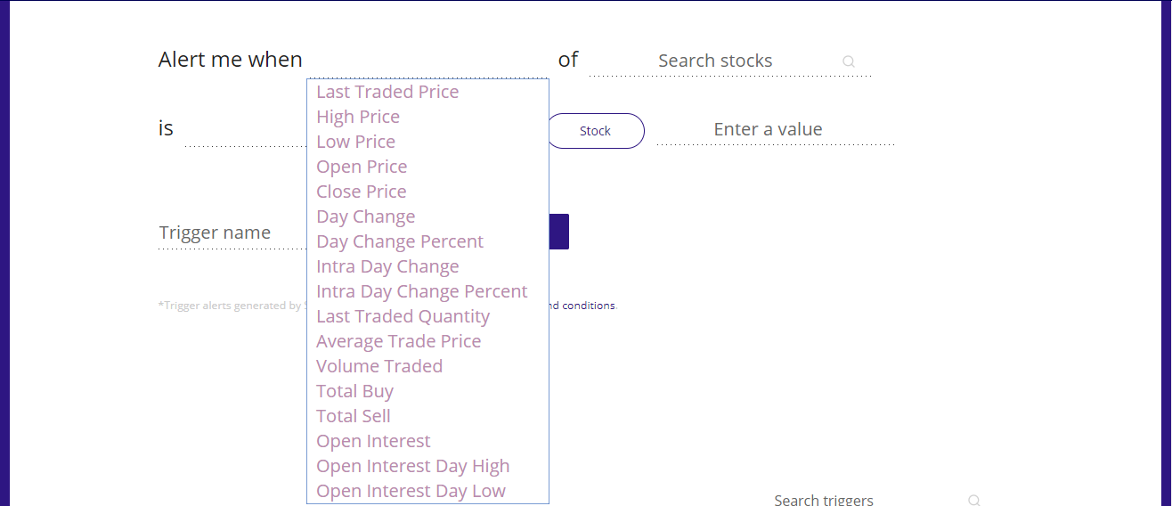Select Open Interest Day High option

[x=413, y=466]
